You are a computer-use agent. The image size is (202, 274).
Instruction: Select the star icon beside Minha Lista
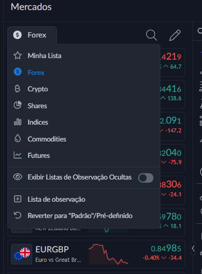click(17, 55)
